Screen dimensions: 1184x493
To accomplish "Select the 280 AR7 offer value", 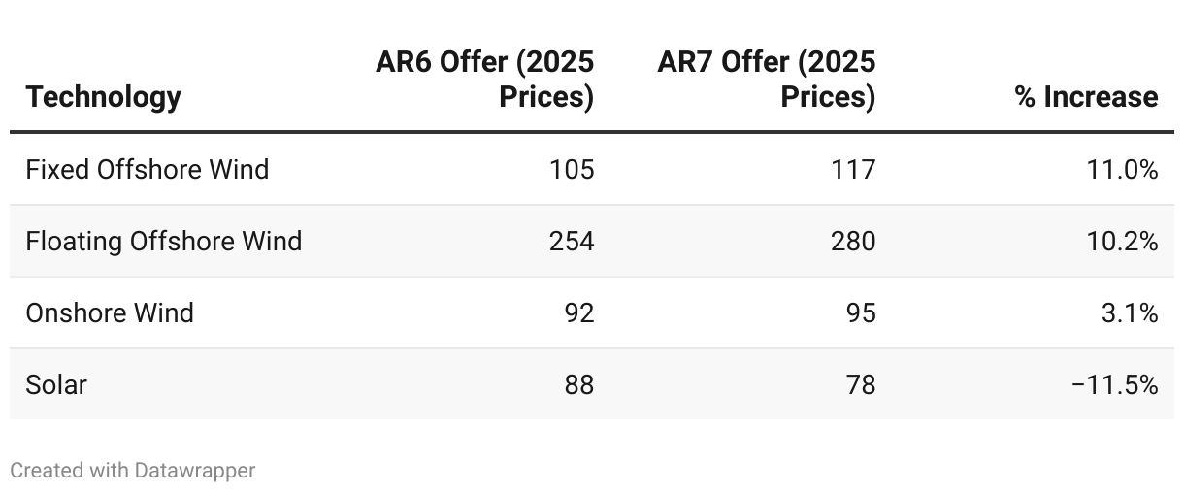I will (x=853, y=241).
